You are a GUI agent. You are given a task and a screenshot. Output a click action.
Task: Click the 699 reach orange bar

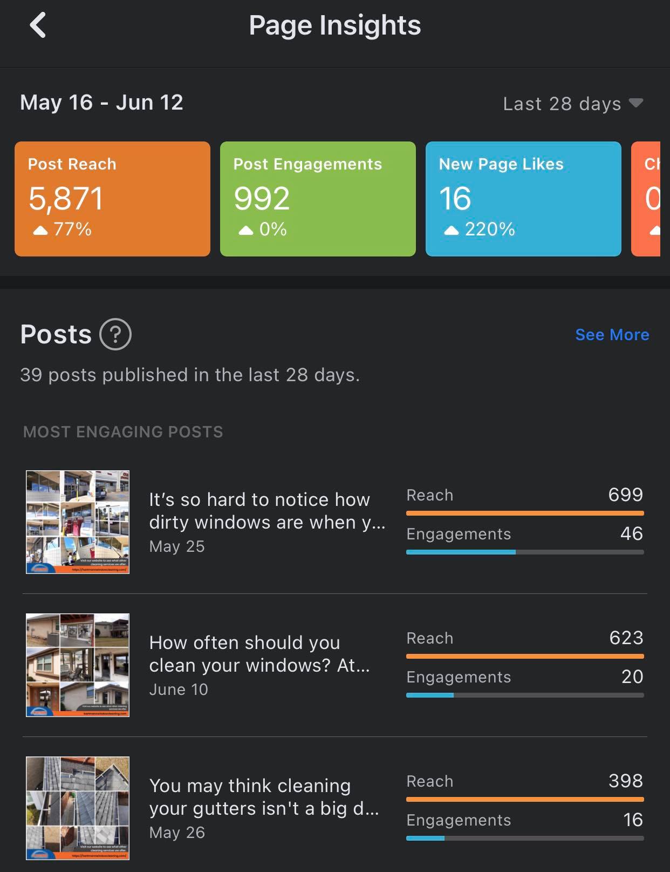click(x=525, y=513)
